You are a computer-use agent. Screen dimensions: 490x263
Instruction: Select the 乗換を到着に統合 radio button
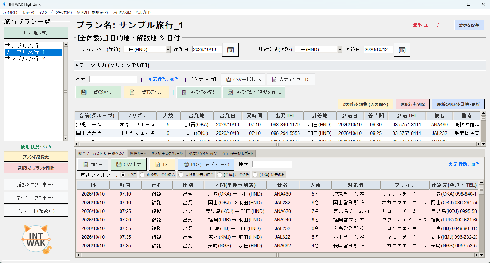click(181, 175)
